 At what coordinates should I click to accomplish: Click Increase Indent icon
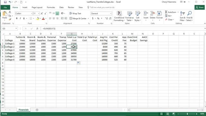(66, 18)
